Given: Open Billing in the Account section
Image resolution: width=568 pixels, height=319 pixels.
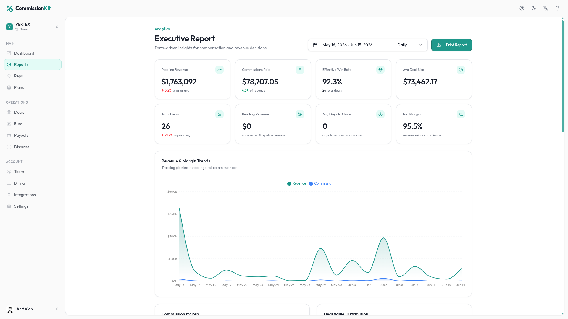Looking at the screenshot, I should (x=33, y=183).
